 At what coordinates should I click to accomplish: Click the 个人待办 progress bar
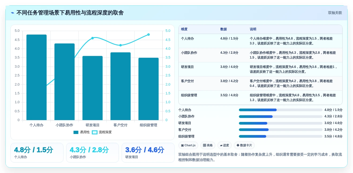(281, 110)
